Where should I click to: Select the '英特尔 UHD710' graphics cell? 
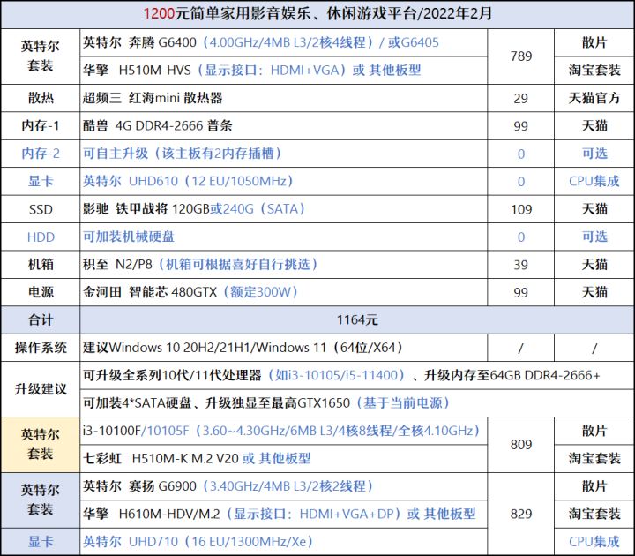[x=283, y=542]
